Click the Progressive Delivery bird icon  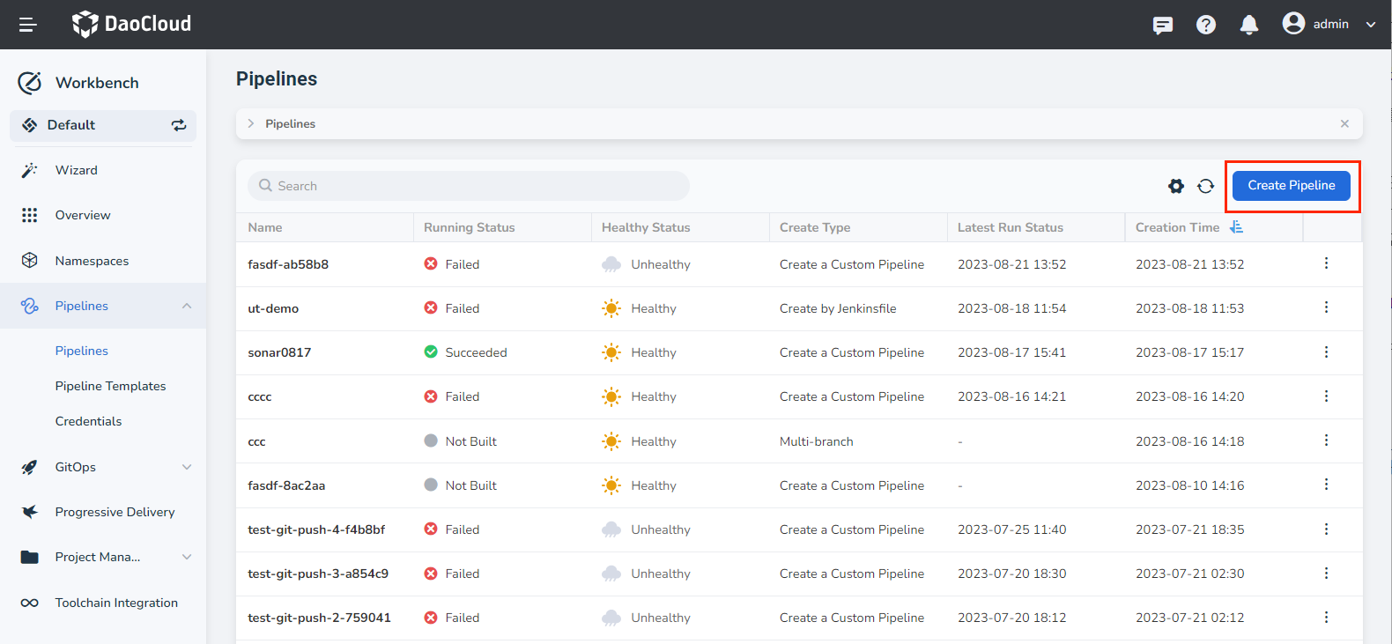[x=30, y=512]
